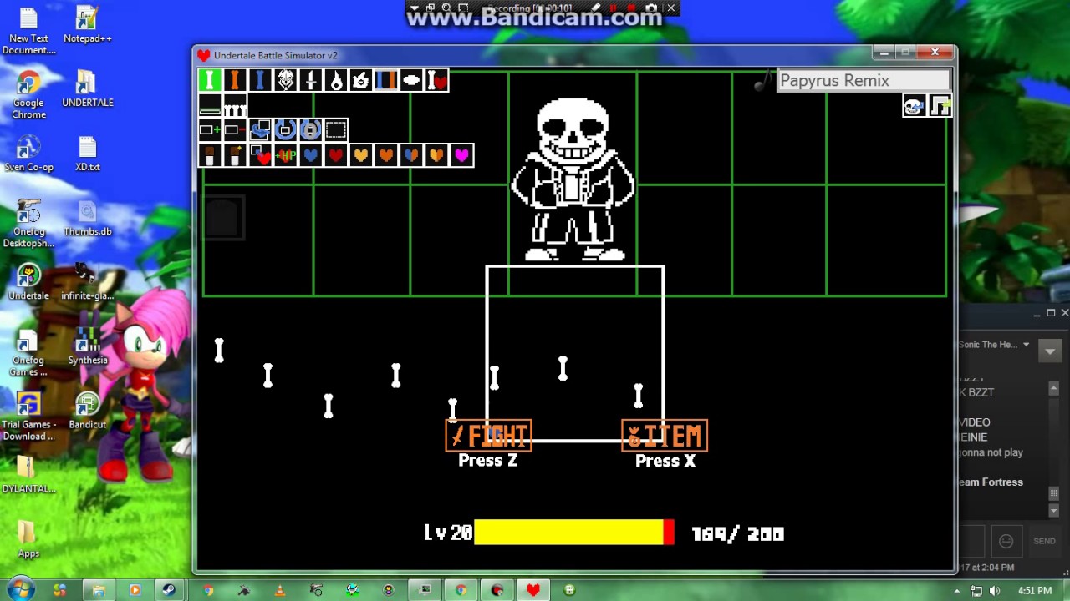1070x601 pixels.
Task: Click the music file icon beside Sans head
Action: click(940, 106)
